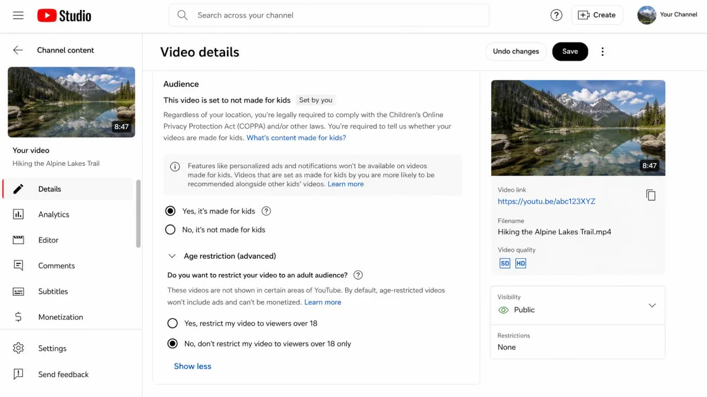Click the Comments bubble icon
Screen dimensions: 707x397
point(18,266)
